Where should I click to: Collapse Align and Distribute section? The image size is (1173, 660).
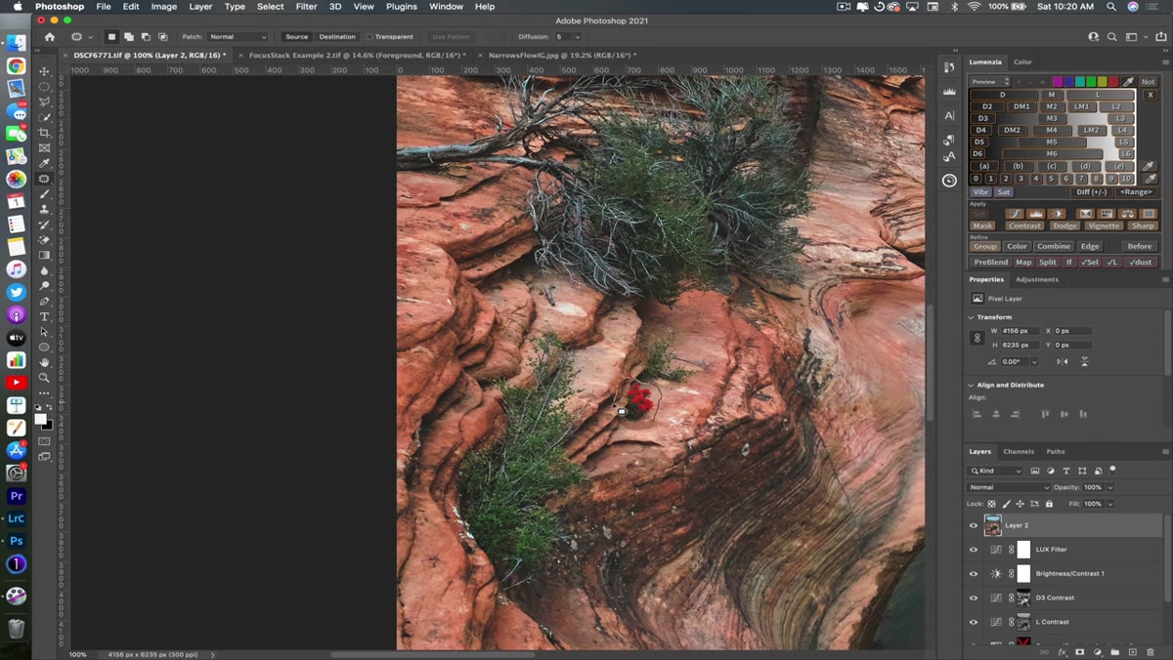(972, 385)
